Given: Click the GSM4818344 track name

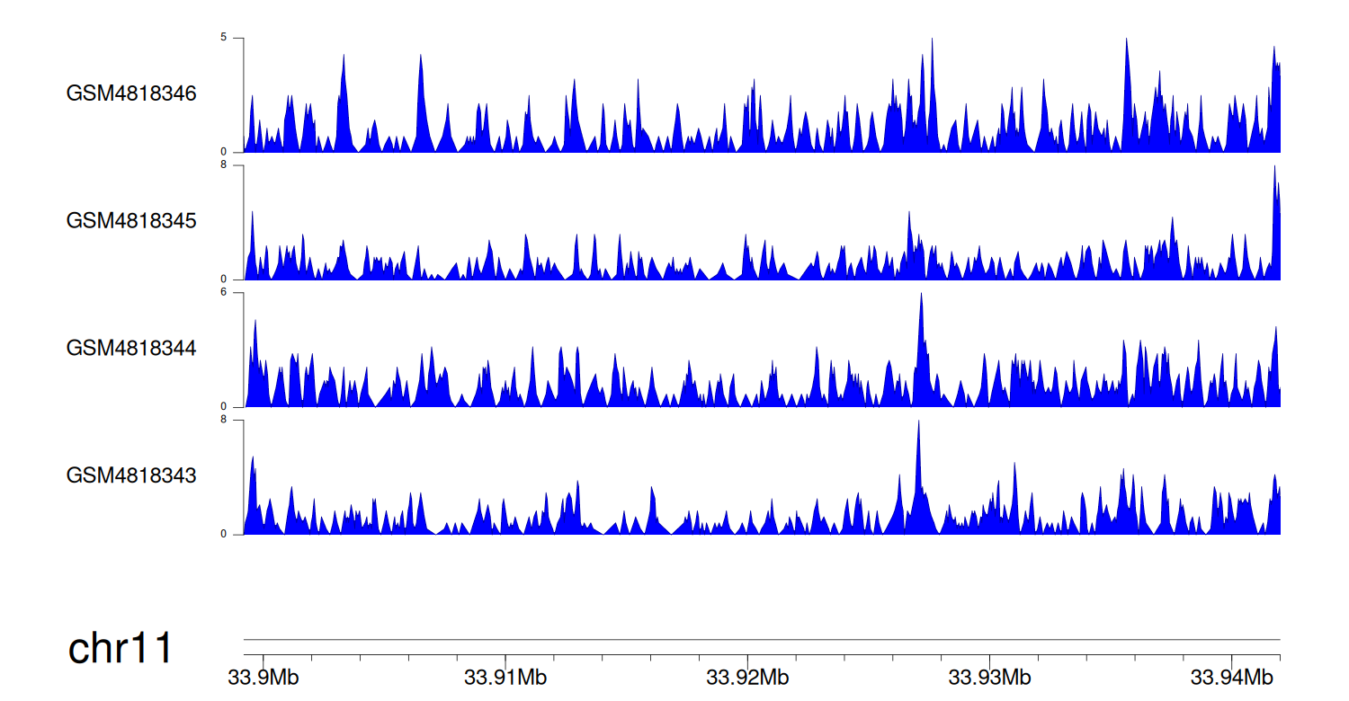Looking at the screenshot, I should coord(131,348).
